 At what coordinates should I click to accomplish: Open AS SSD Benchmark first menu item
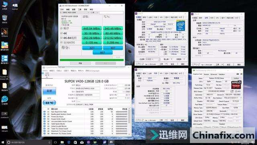(x=62, y=9)
